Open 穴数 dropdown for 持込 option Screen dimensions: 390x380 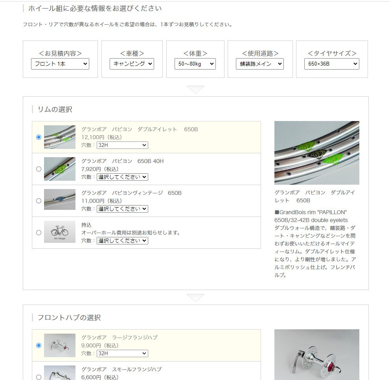point(122,241)
